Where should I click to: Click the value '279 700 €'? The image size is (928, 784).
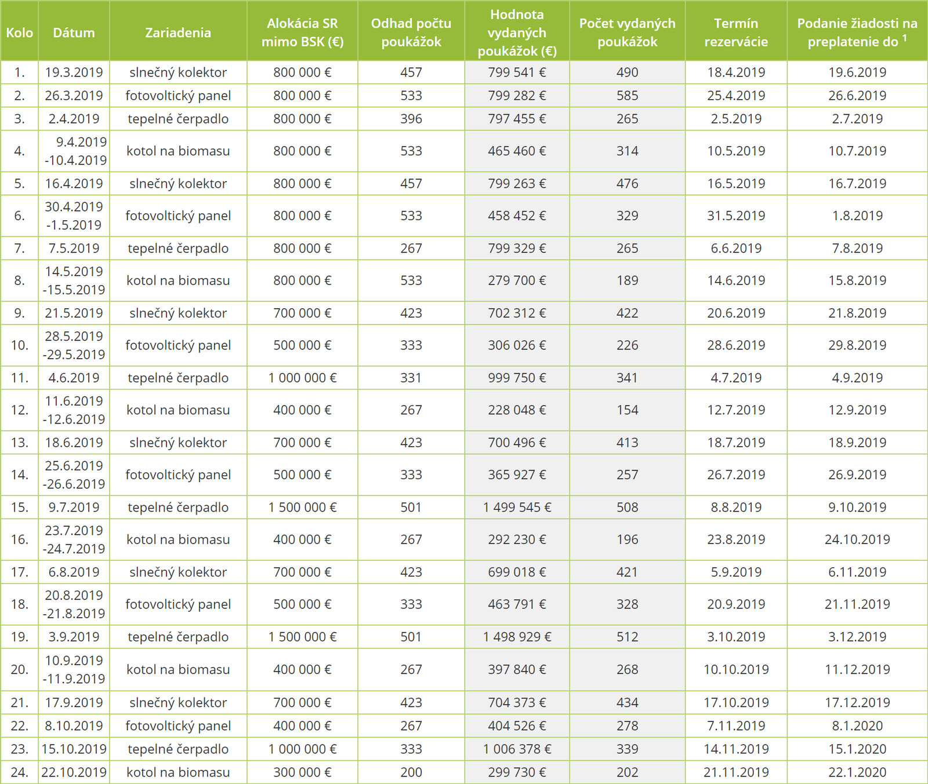tap(517, 280)
